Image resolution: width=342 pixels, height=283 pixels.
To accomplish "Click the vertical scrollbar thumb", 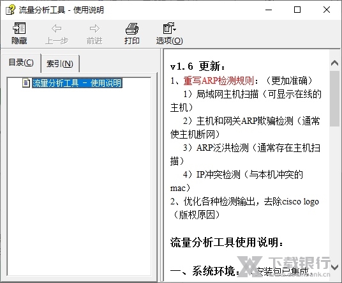I will tap(334, 98).
